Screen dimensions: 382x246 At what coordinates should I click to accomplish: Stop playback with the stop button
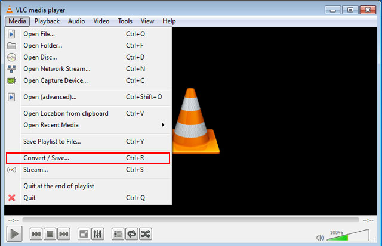pos(50,234)
